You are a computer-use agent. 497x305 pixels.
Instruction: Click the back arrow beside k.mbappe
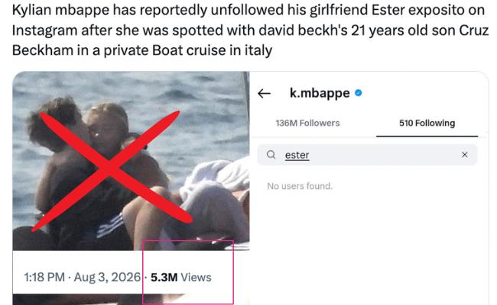coord(264,94)
